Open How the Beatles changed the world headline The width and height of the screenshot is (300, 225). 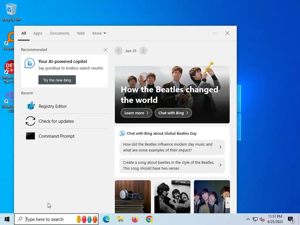click(x=169, y=95)
